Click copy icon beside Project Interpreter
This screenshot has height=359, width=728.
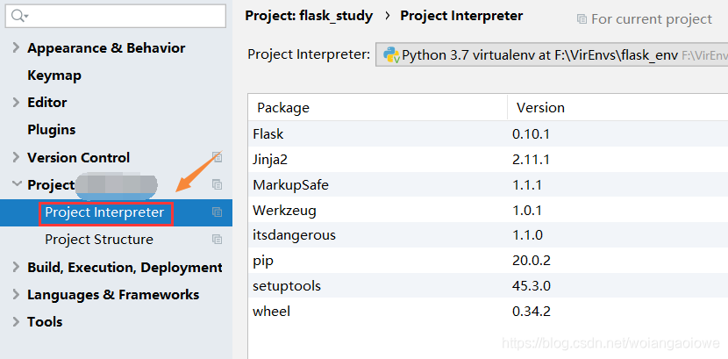click(218, 212)
